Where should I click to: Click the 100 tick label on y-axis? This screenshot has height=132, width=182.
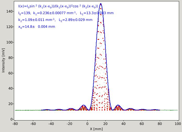[9, 42]
